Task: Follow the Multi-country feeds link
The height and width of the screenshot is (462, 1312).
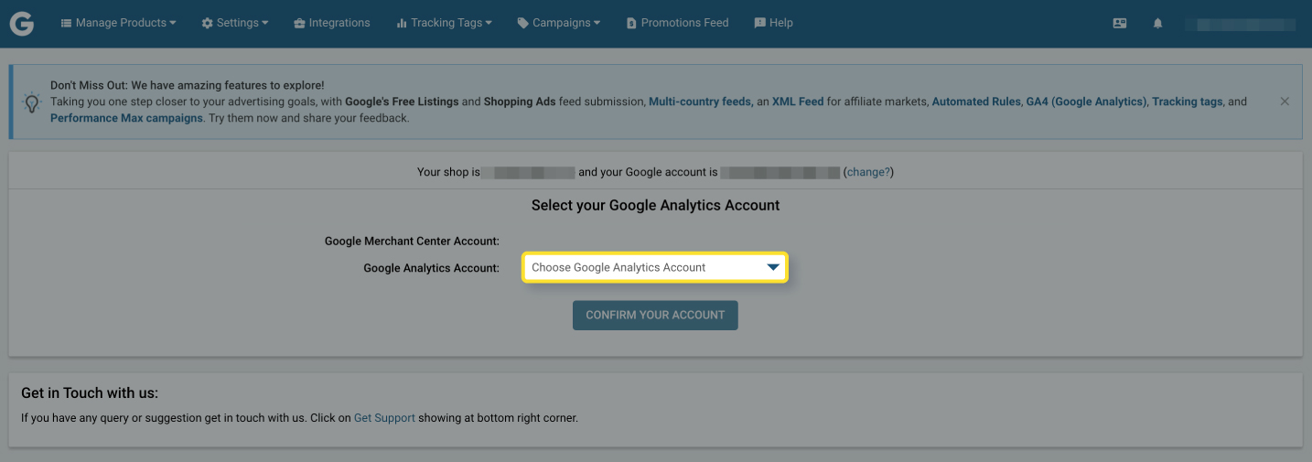Action: coord(700,102)
